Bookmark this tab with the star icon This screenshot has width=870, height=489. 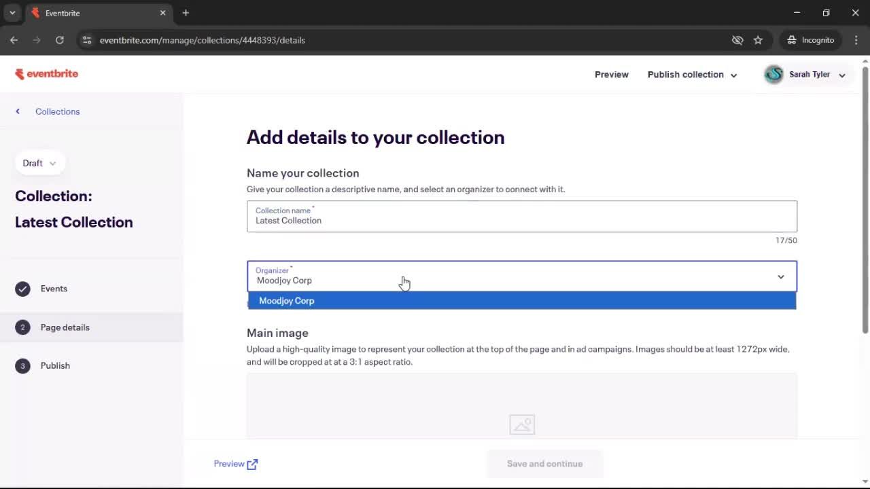(758, 40)
